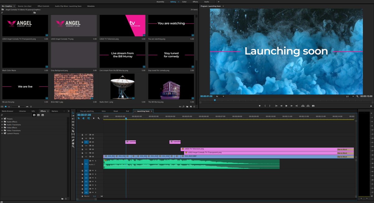Open the 1/2 playback resolution dropdown
Image resolution: width=374 pixels, height=203 pixels.
tap(350, 96)
